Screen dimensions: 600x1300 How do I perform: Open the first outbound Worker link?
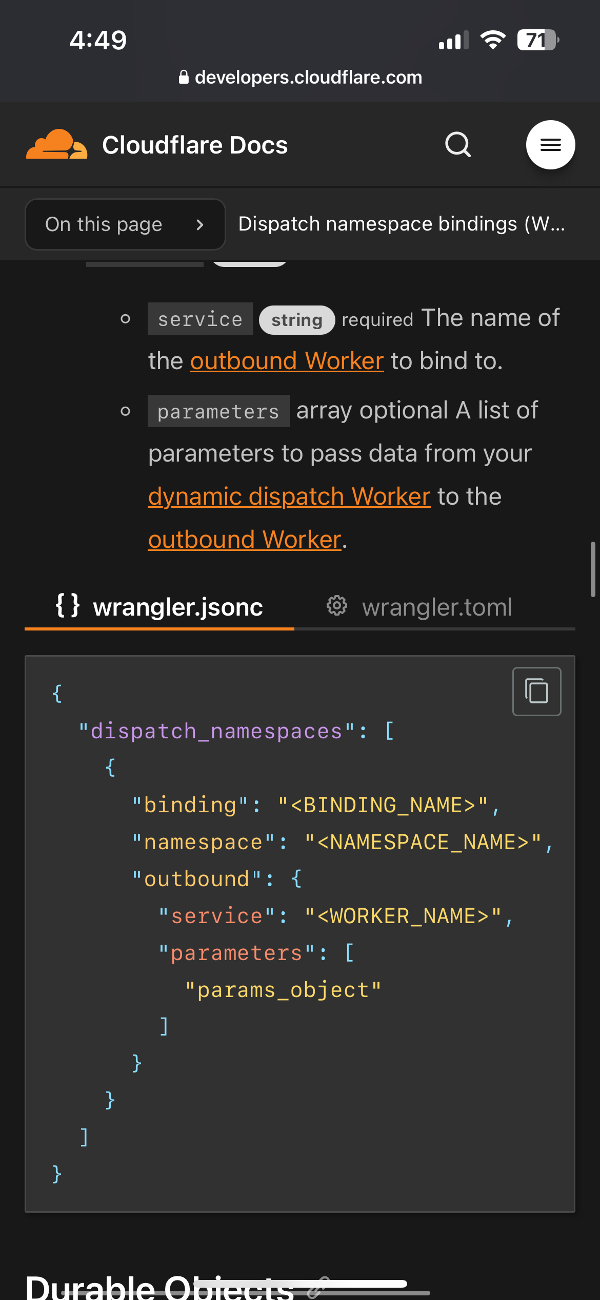287,361
